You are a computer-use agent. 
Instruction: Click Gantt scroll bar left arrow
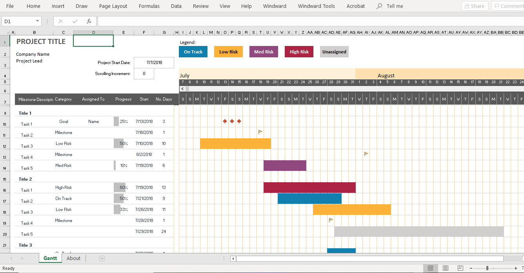[182, 89]
